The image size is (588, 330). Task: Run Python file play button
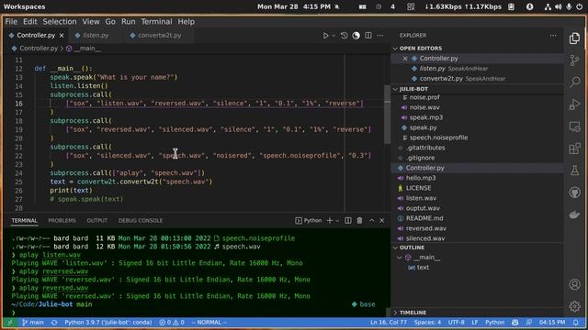(325, 36)
